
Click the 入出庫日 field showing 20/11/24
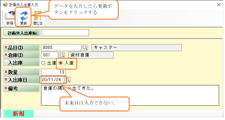tap(53, 80)
